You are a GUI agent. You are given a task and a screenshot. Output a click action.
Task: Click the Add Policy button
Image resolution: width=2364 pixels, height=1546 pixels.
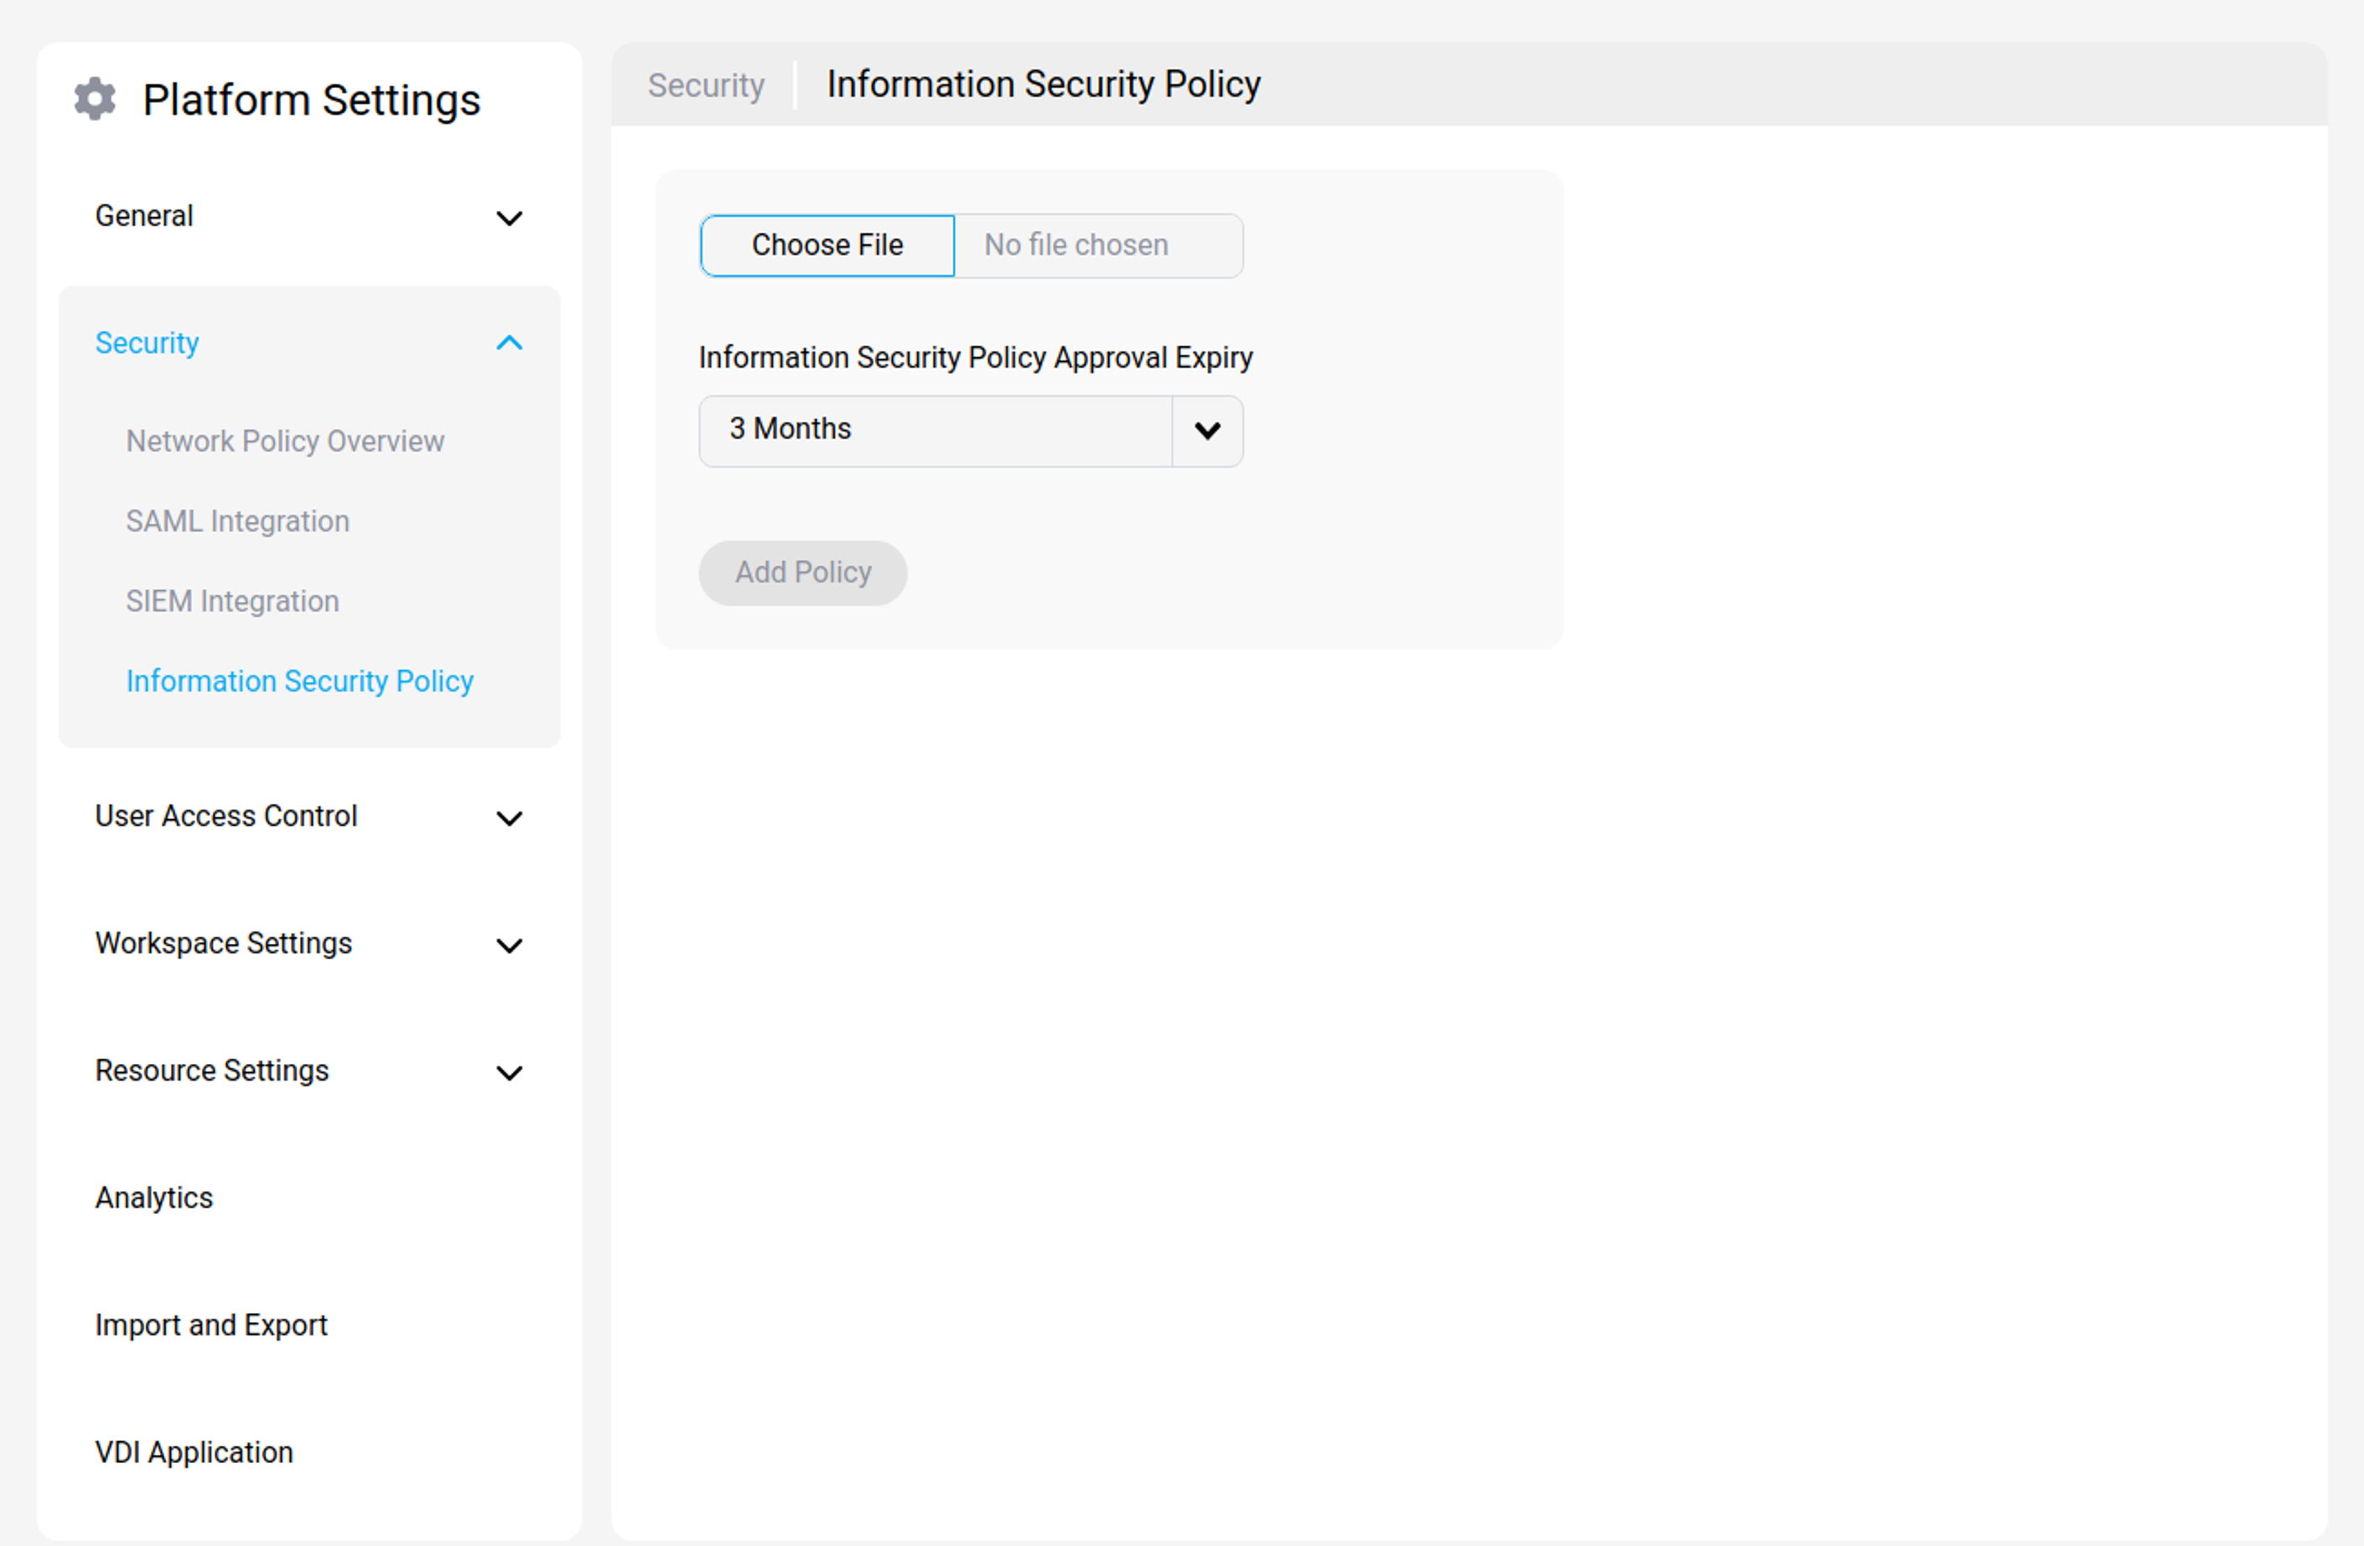tap(802, 573)
